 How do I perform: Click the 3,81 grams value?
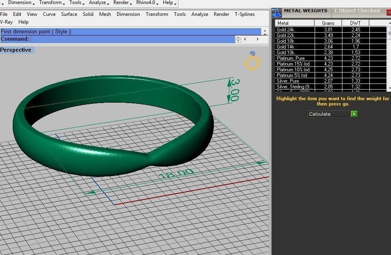pos(328,30)
